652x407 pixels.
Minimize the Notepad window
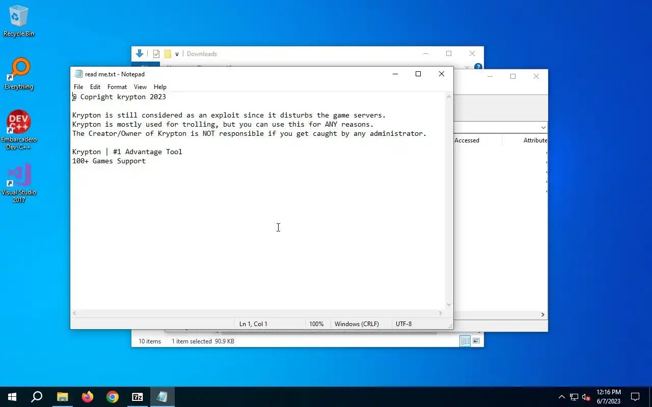point(395,74)
